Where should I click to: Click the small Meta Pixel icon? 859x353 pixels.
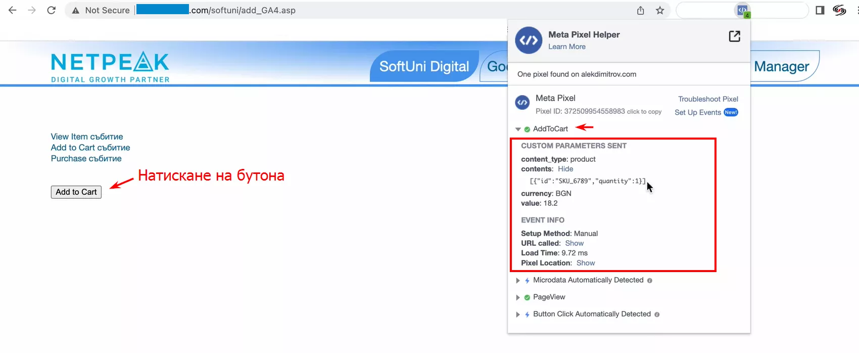tap(522, 103)
